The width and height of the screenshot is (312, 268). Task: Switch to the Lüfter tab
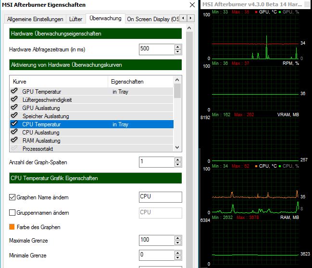point(75,19)
